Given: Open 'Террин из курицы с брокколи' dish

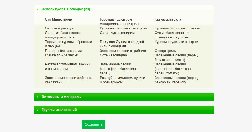Looking at the screenshot, I should click(x=68, y=44).
